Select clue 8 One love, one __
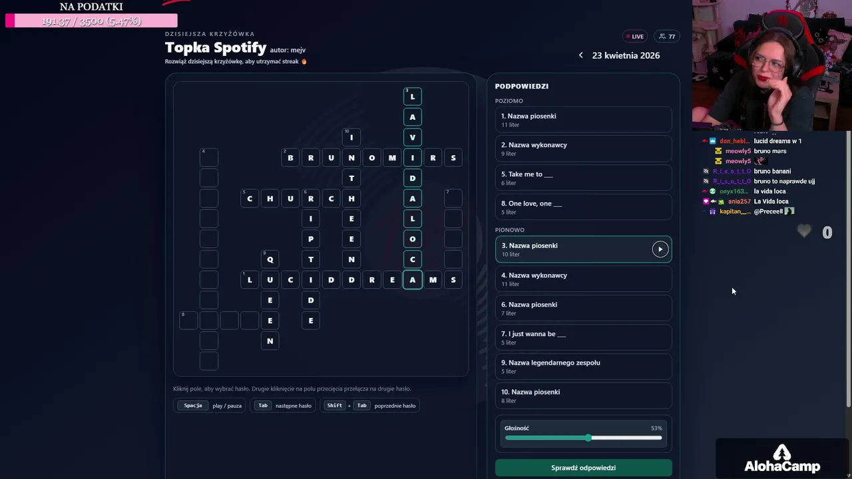Screen dimensions: 852x479 tap(583, 208)
